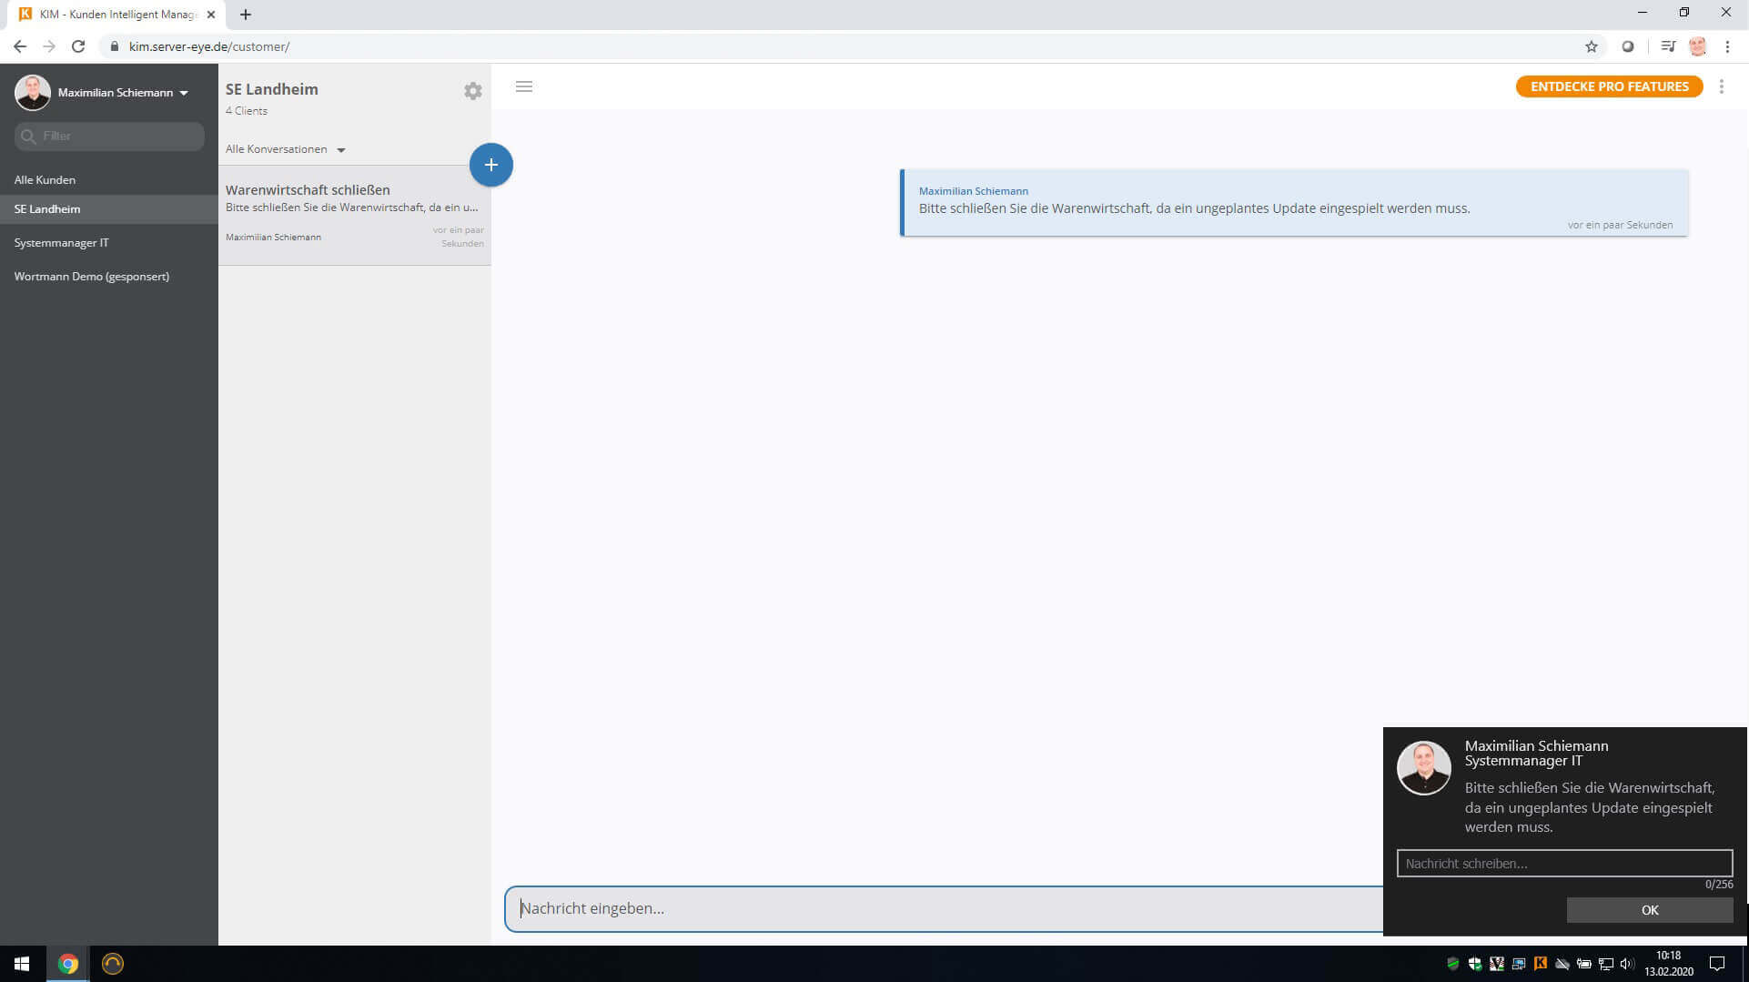Click the blue plus new conversation button
This screenshot has height=982, width=1749.
click(490, 165)
